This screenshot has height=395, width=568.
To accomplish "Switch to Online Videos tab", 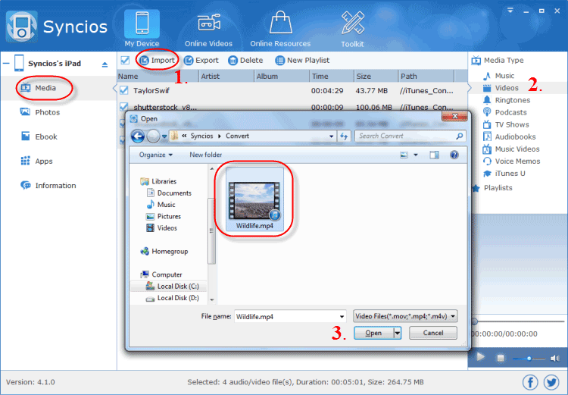I will click(x=209, y=29).
